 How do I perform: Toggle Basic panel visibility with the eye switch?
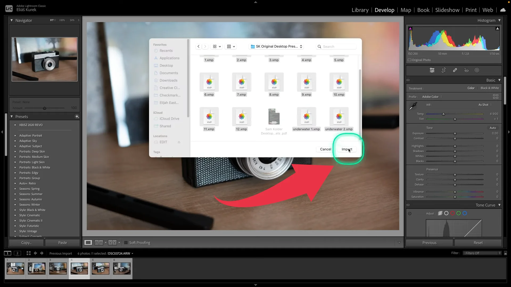pyautogui.click(x=408, y=80)
